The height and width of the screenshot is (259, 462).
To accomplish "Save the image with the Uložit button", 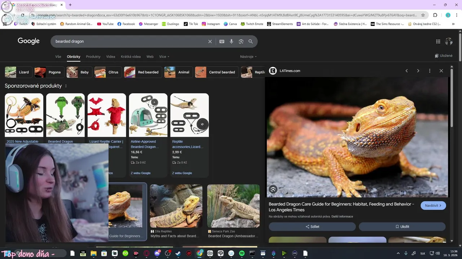I will point(402,227).
